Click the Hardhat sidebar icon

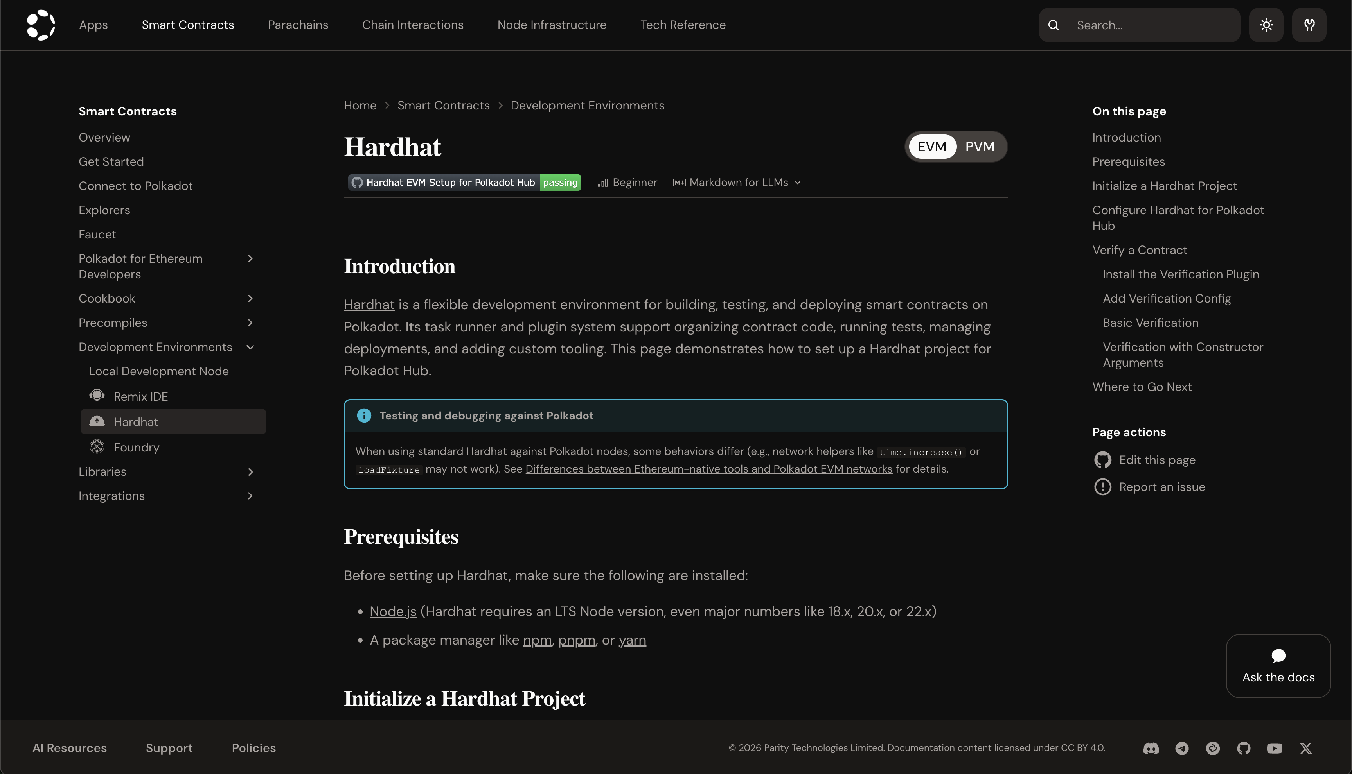pos(97,421)
